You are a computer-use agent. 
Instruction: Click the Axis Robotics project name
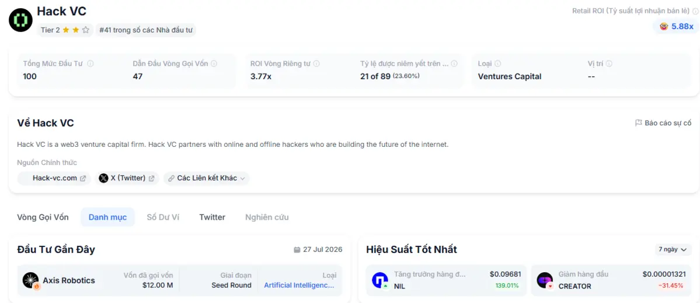coord(69,280)
